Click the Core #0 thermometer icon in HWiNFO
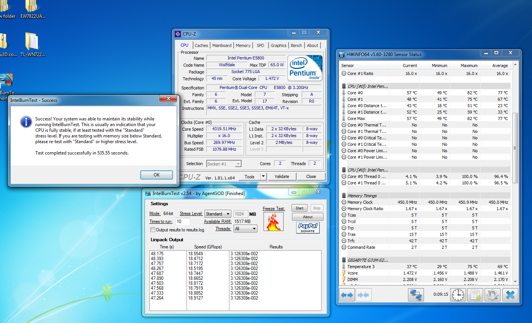Image resolution: width=532 pixels, height=323 pixels. tap(344, 93)
